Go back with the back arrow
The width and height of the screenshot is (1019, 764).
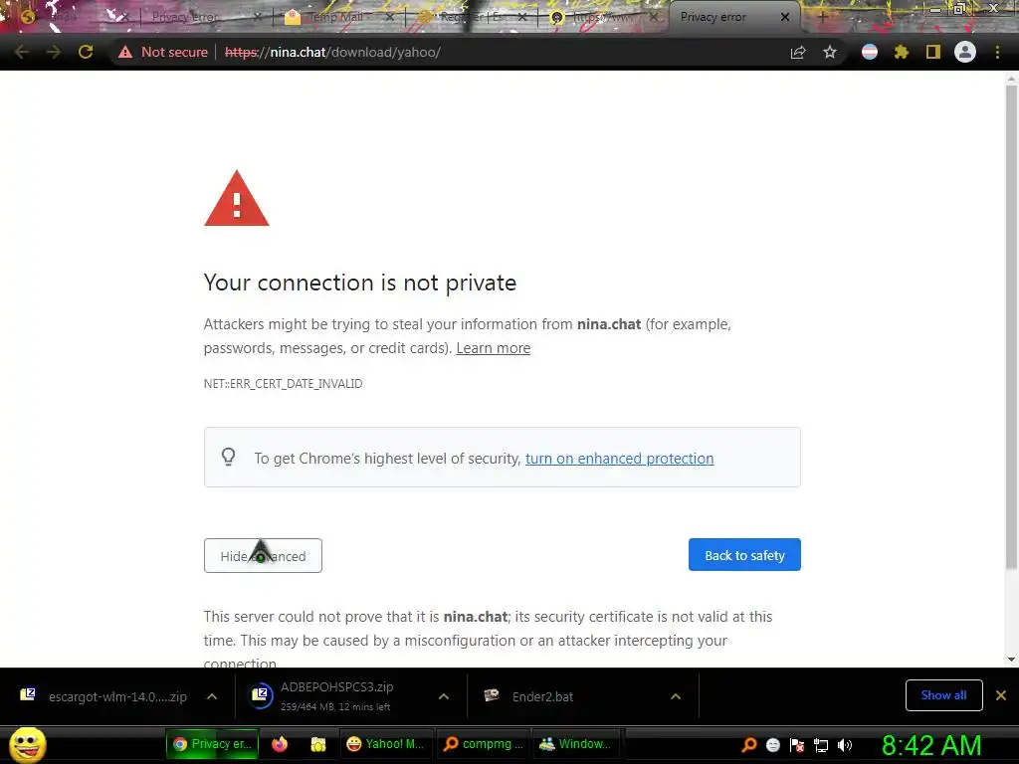click(x=22, y=52)
